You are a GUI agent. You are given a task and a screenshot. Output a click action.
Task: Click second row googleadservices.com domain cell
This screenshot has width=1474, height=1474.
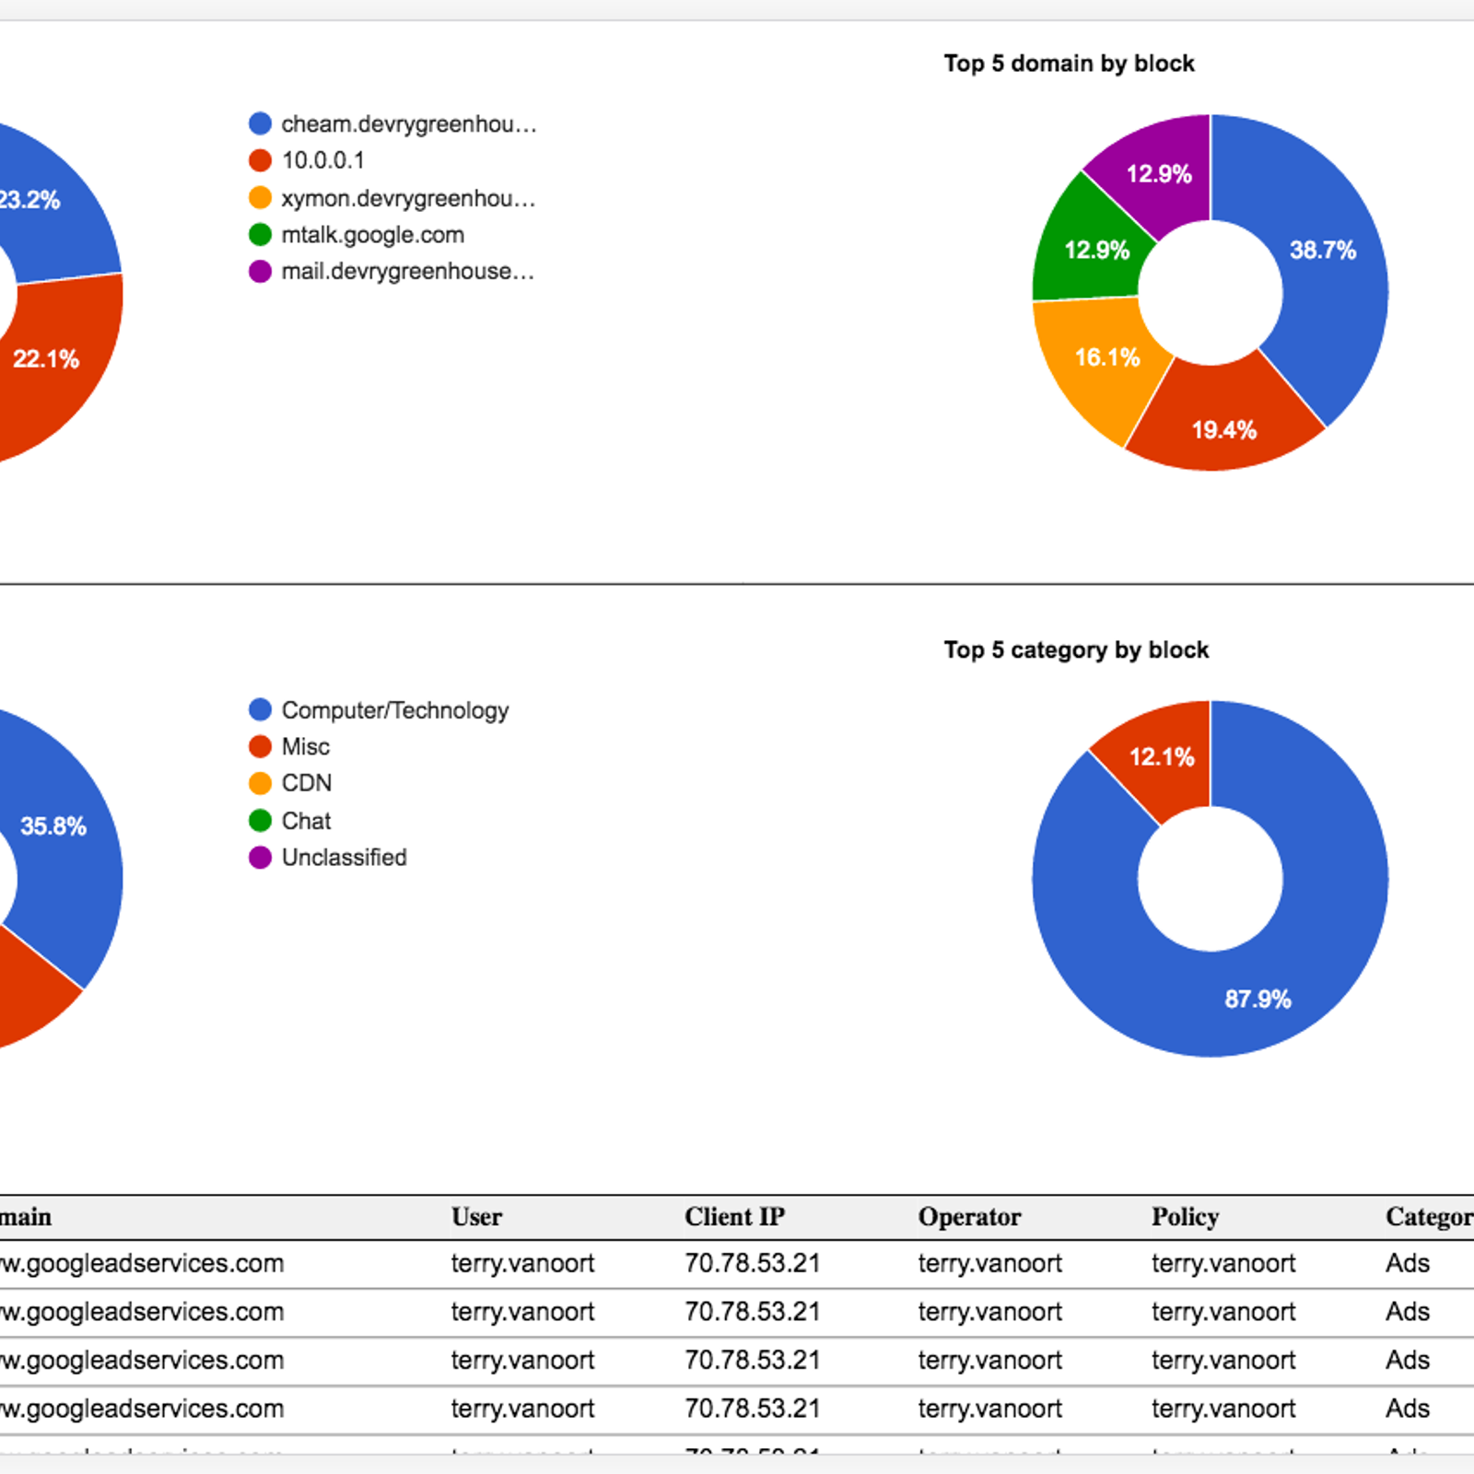pos(142,1312)
